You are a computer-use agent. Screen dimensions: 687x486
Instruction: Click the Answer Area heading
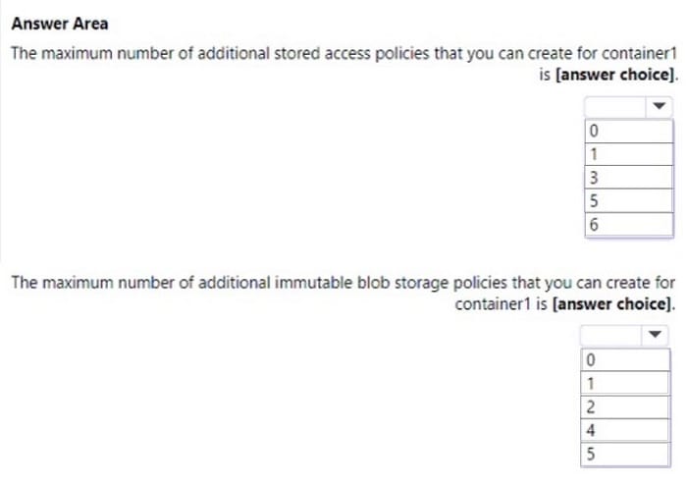tap(60, 24)
